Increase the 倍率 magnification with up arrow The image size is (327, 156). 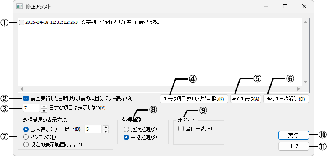[x=106, y=127]
